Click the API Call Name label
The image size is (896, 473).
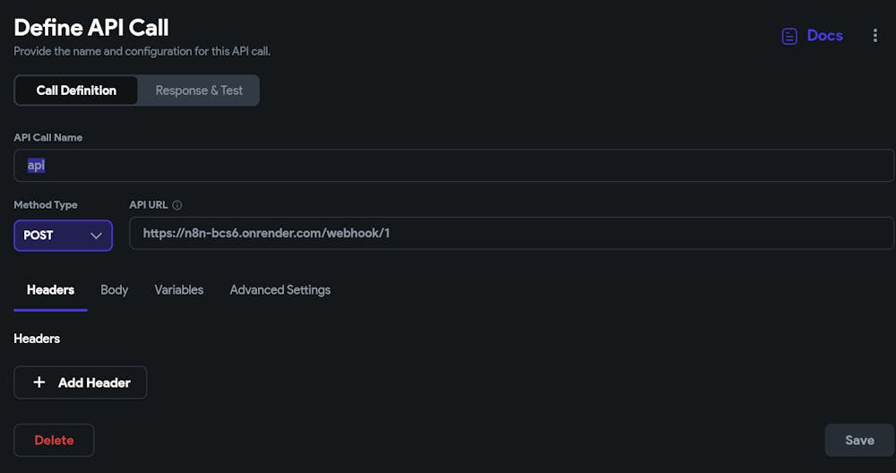48,138
